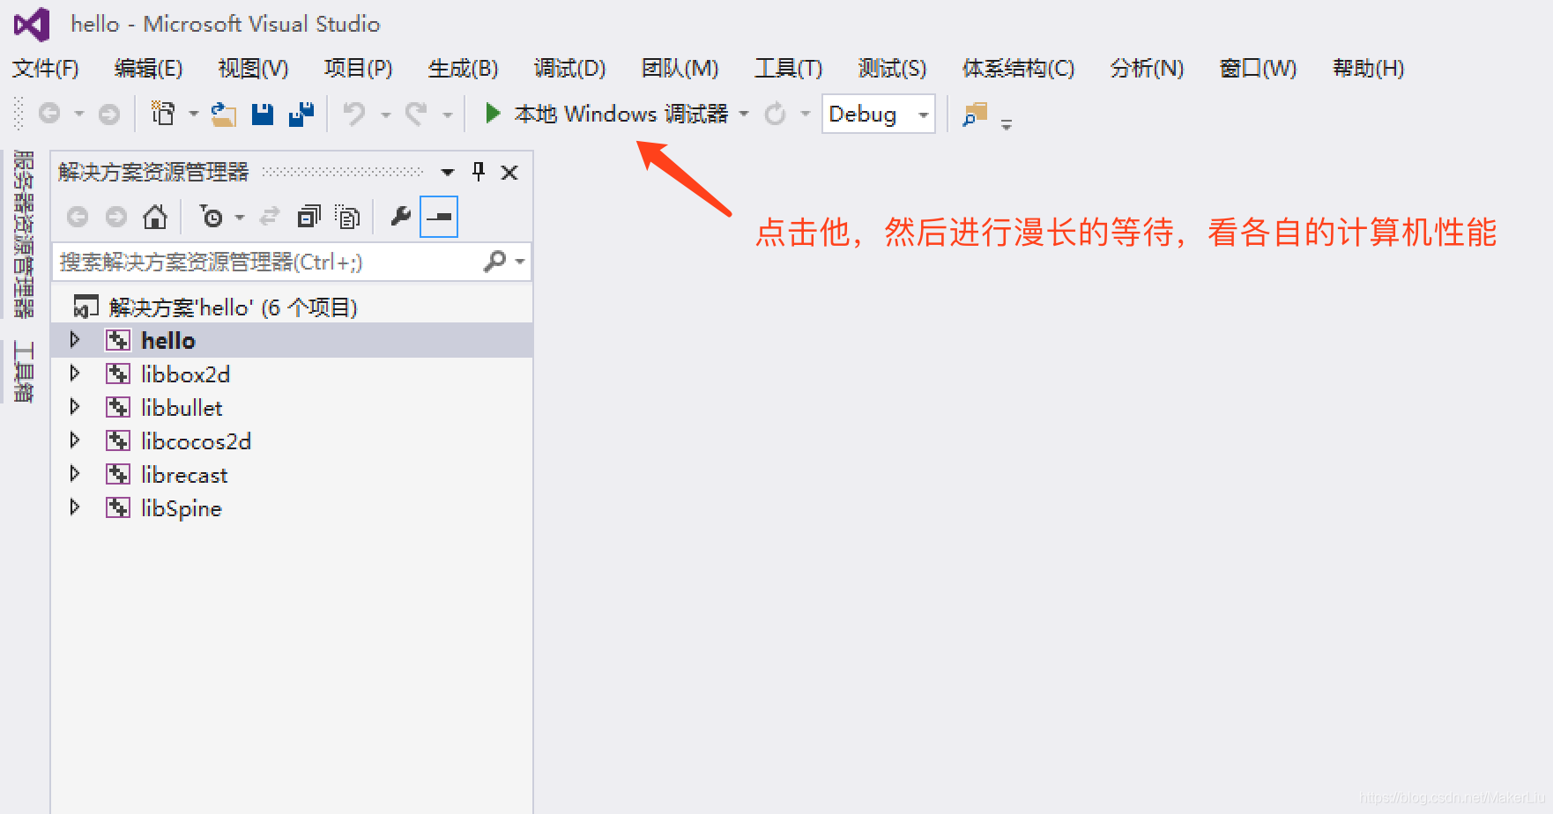Open the undo history dropdown arrow

pos(385,115)
